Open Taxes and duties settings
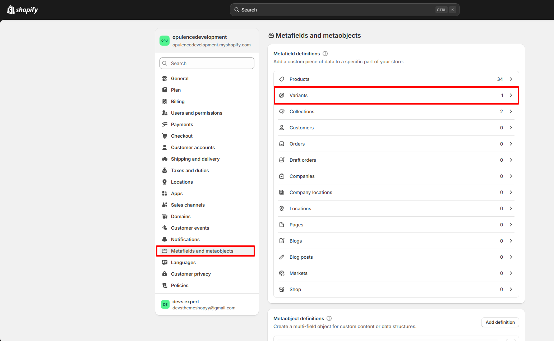Viewport: 554px width, 341px height. 207,170
